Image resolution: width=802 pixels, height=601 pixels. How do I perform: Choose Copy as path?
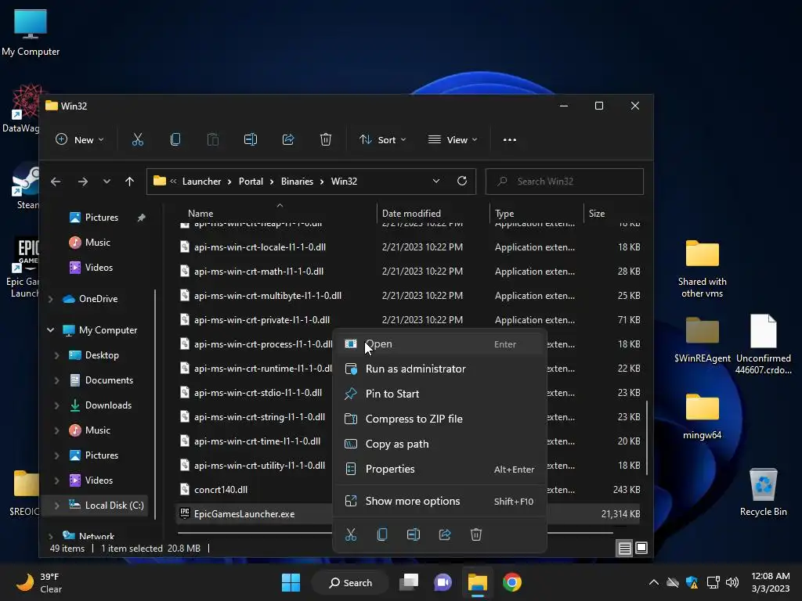[x=440, y=444]
